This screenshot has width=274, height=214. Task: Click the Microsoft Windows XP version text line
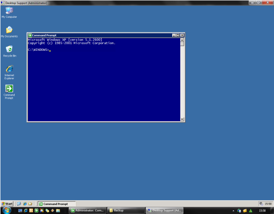pos(65,40)
